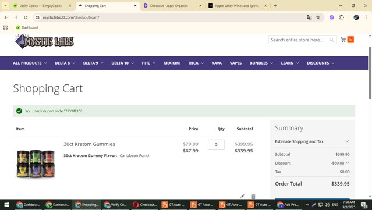The image size is (372, 210).
Task: Bookmark this page with the star icon
Action: click(318, 17)
